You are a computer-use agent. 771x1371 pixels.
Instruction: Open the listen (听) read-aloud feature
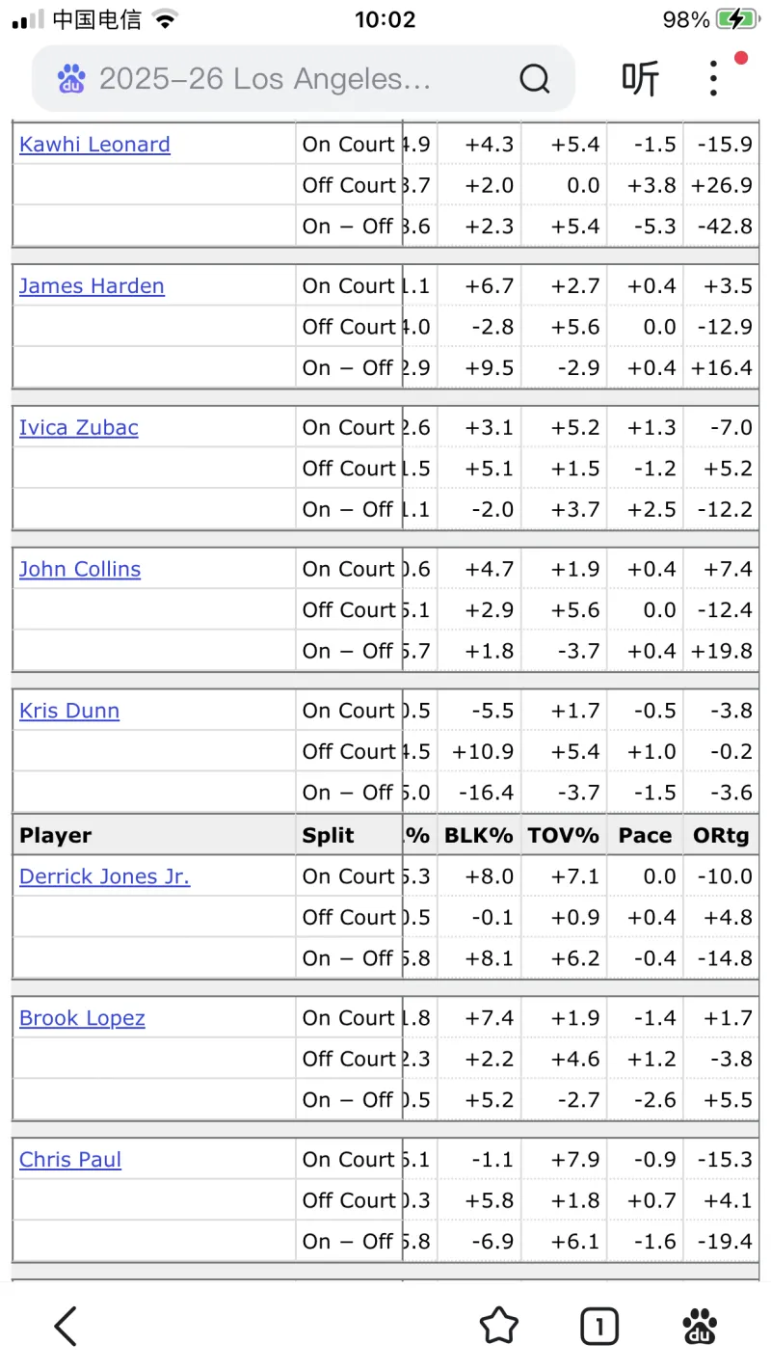pyautogui.click(x=640, y=78)
